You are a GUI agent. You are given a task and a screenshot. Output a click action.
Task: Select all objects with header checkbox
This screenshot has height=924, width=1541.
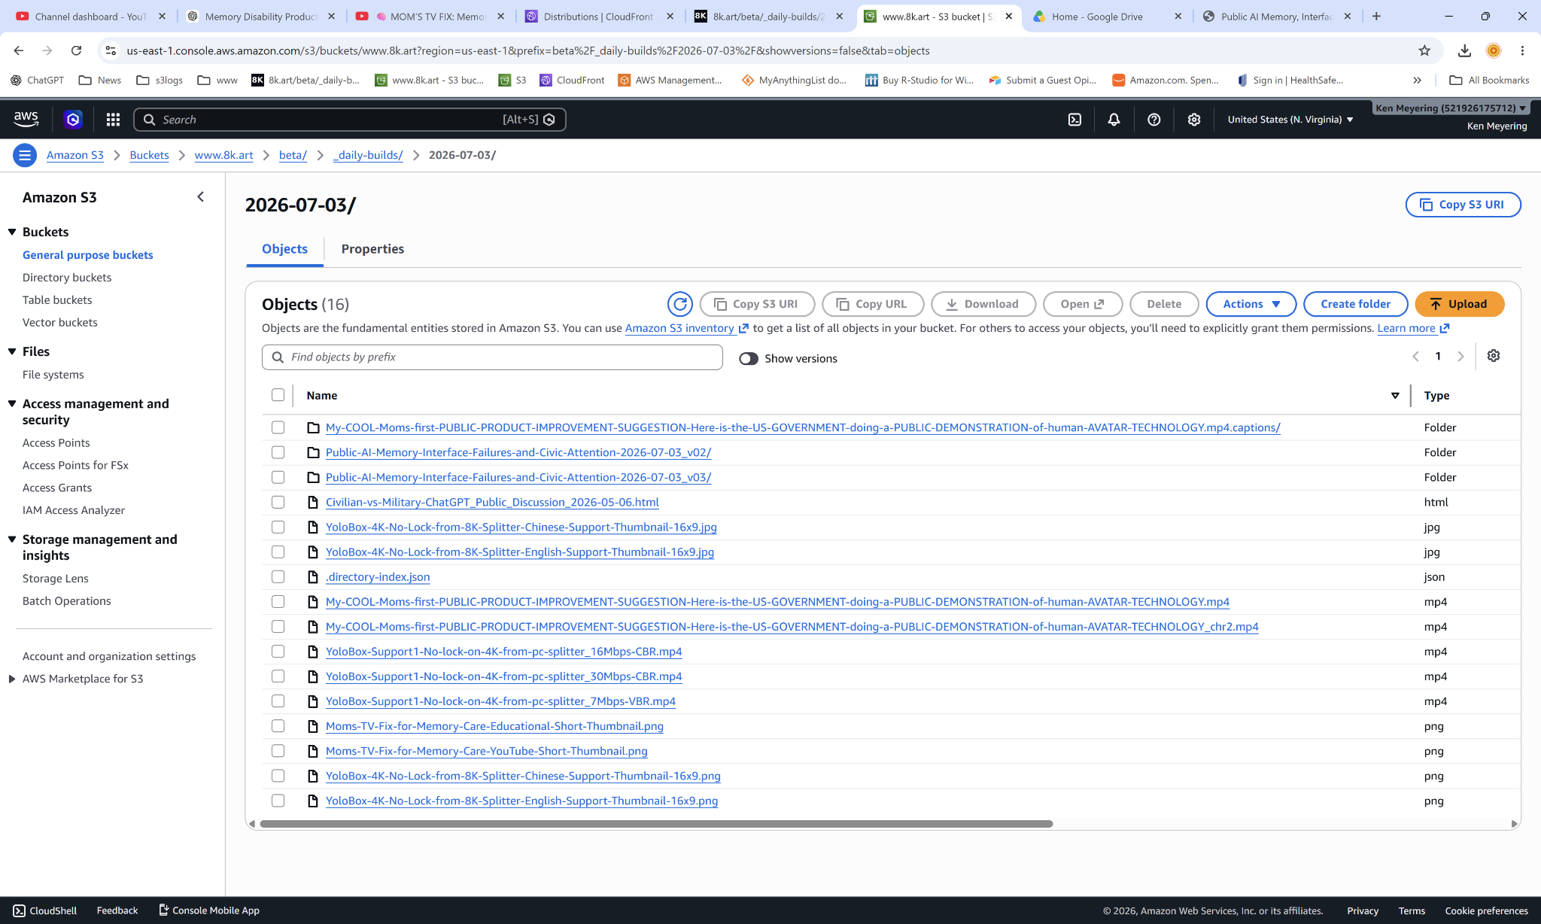[278, 395]
